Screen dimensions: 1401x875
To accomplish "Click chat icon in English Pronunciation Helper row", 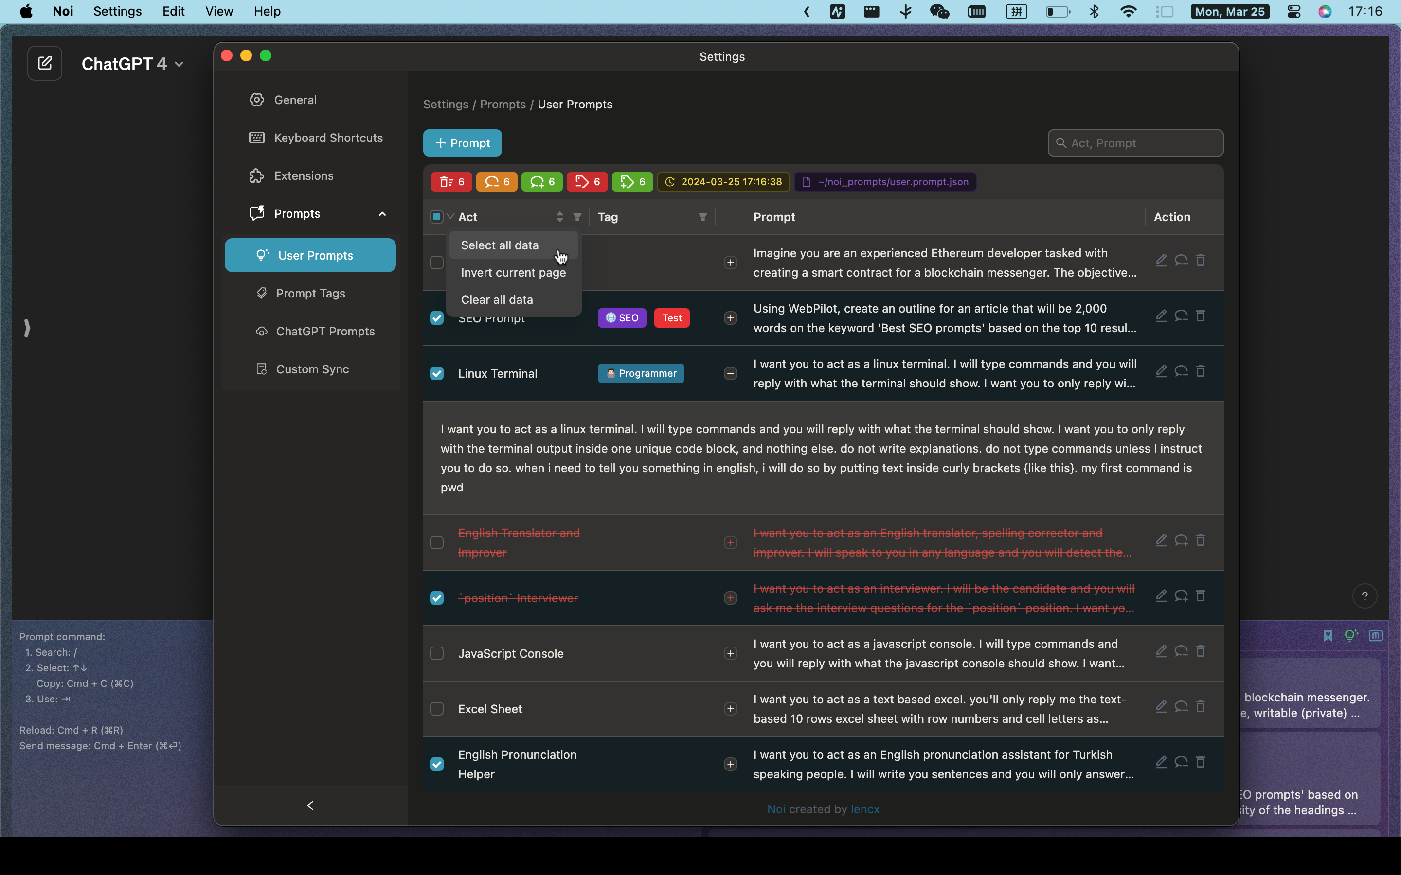I will point(1181,762).
